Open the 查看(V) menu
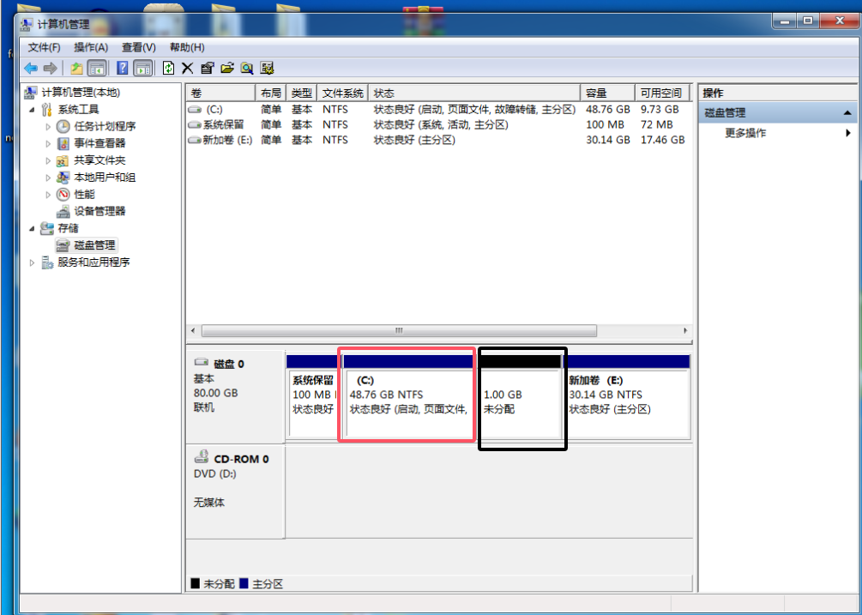The image size is (862, 615). click(138, 47)
